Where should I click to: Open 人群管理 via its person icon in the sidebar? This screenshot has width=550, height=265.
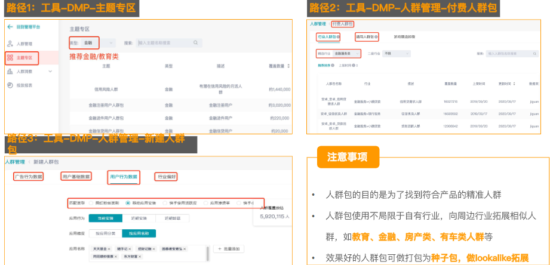point(10,44)
